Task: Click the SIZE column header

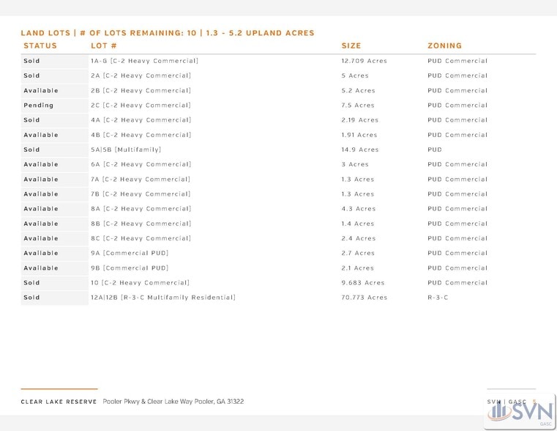Action: pos(351,45)
